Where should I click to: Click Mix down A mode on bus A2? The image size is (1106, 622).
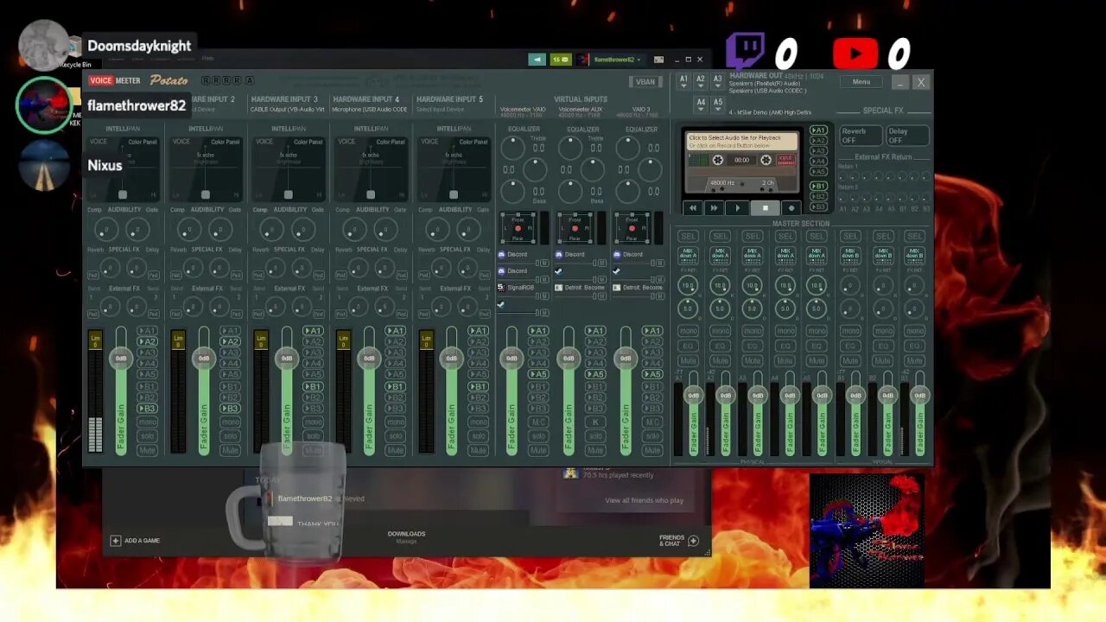click(720, 256)
